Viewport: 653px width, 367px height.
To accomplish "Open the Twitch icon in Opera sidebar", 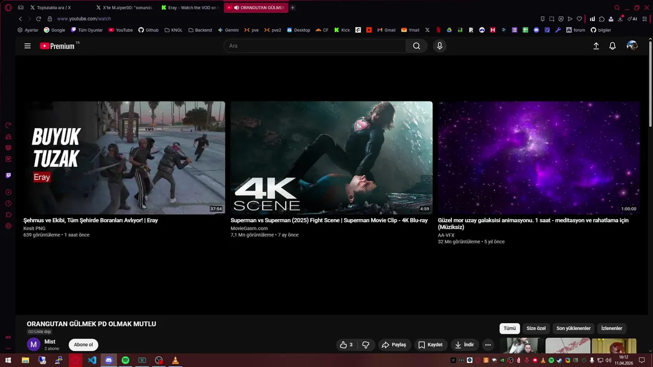I will point(8,175).
